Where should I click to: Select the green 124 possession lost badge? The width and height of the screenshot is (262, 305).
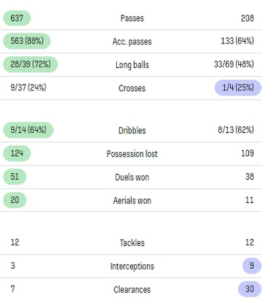point(17,154)
